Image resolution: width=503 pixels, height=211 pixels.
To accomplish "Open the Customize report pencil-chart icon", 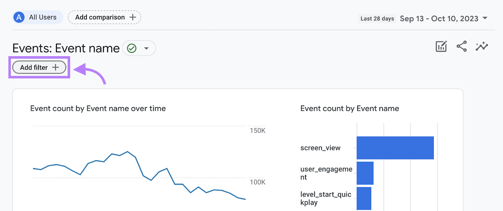I will point(441,46).
